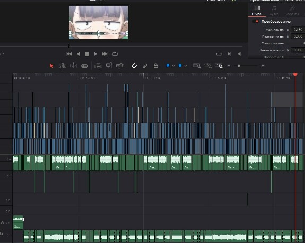This screenshot has height=243, width=305.
Task: Click the bottom fx badge on audio track header
Action: point(2,233)
